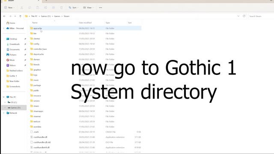Click Games (D:) breadcrumb in address bar

click(x=46, y=16)
